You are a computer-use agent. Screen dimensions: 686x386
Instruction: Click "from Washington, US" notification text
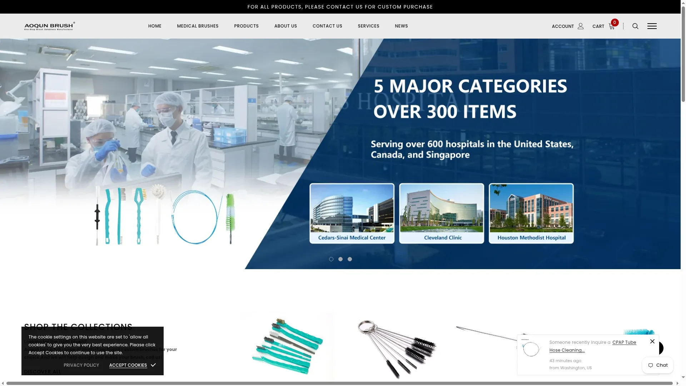[571, 368]
